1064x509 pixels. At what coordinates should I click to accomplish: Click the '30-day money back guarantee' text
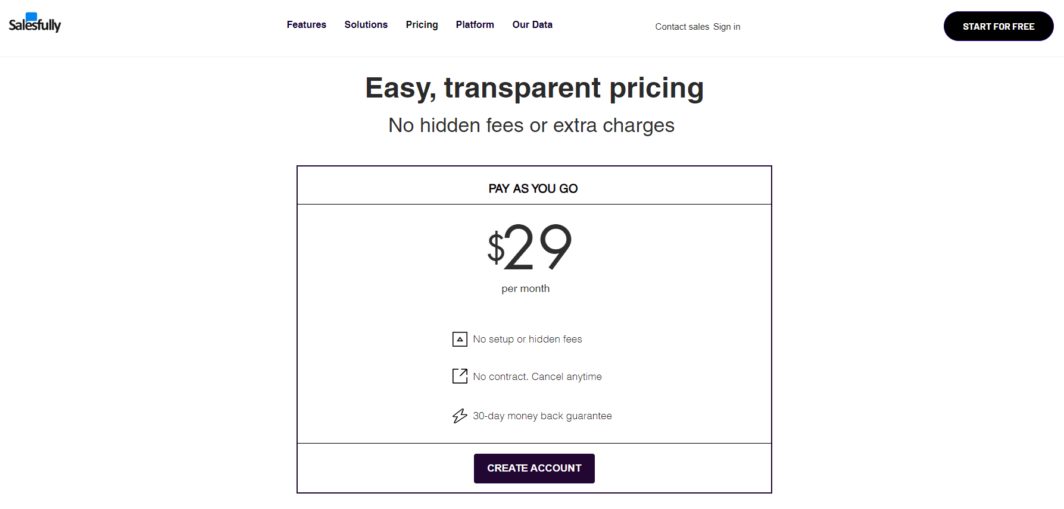coord(542,416)
